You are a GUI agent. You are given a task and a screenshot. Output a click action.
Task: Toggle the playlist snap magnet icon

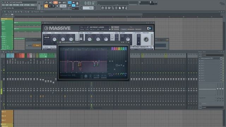5,12
